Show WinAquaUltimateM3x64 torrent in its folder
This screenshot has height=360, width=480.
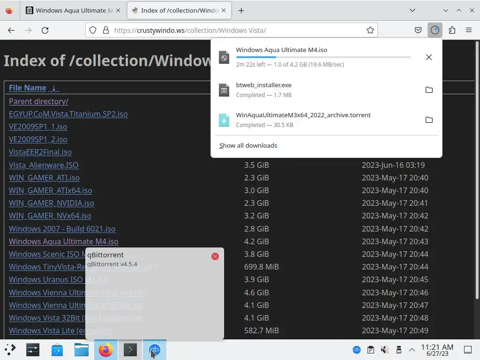tap(429, 120)
